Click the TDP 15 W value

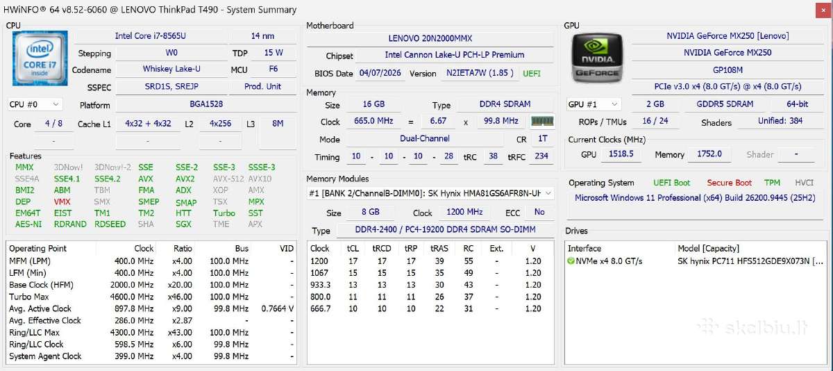click(x=274, y=52)
